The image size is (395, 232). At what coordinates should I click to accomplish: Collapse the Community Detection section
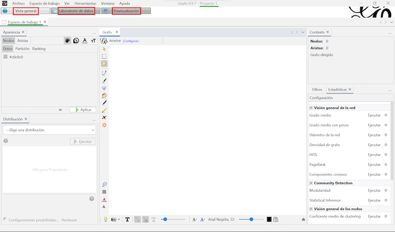click(x=311, y=183)
